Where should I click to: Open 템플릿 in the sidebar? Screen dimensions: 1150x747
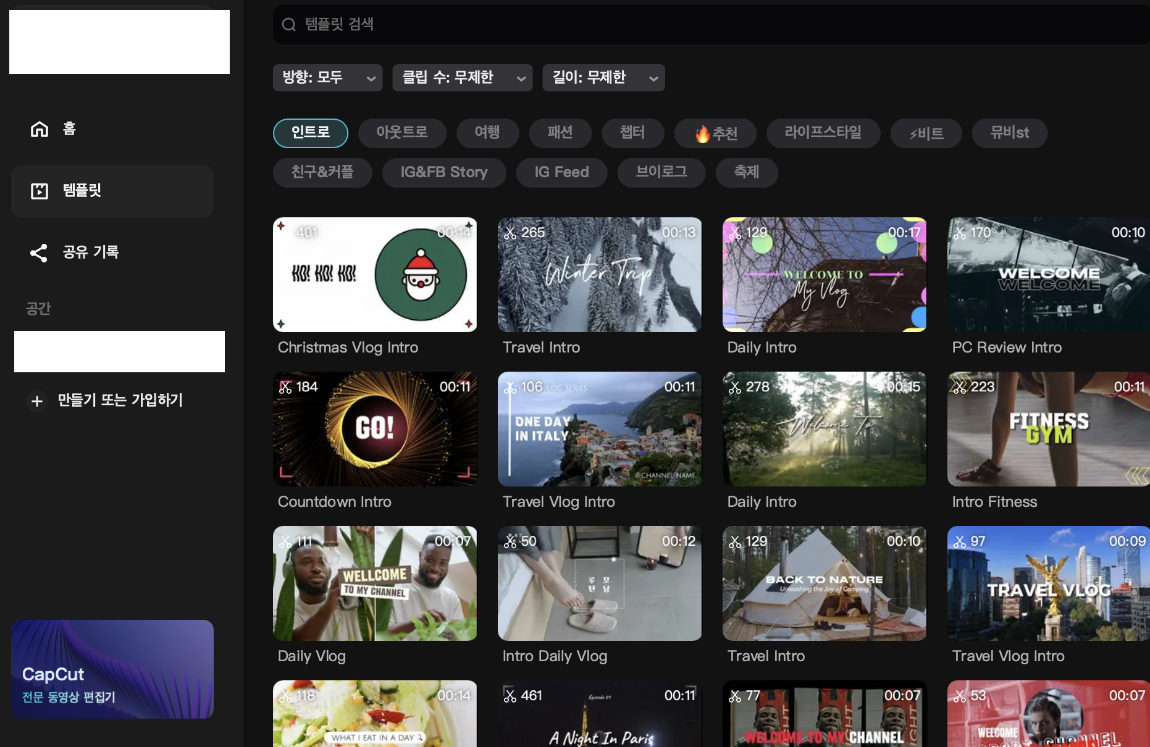[x=112, y=191]
